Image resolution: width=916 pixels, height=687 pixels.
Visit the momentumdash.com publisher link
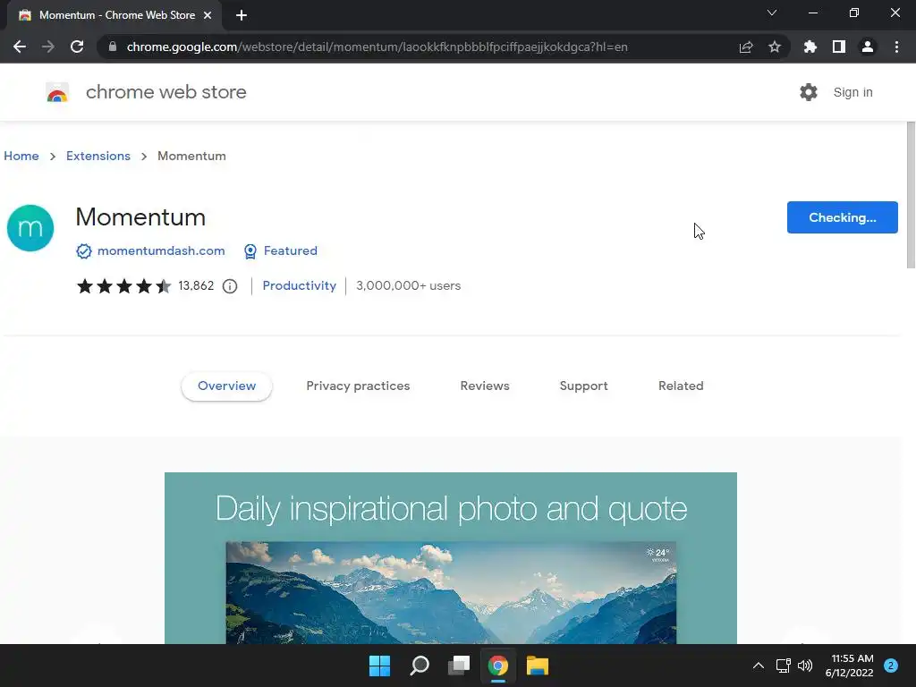point(161,250)
